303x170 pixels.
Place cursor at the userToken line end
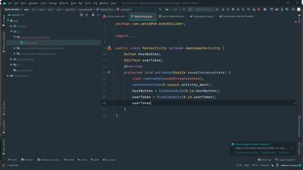pos(151,103)
